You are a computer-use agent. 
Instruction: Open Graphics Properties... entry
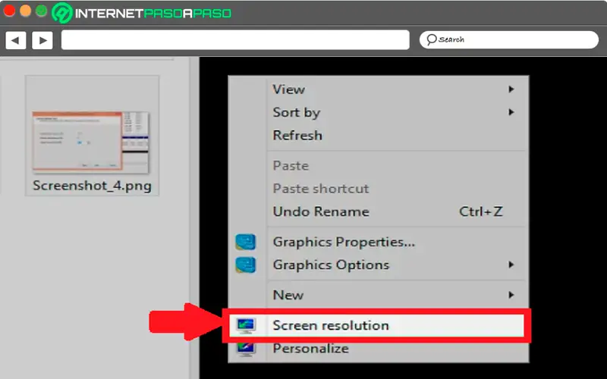pyautogui.click(x=378, y=242)
